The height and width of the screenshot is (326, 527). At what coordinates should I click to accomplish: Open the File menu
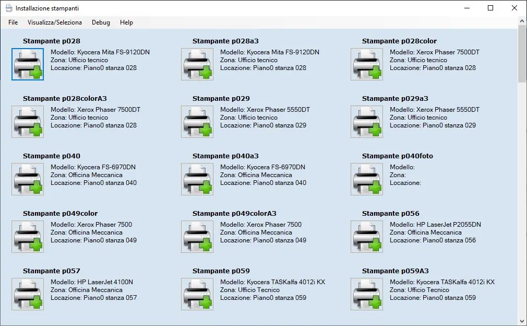click(x=13, y=22)
